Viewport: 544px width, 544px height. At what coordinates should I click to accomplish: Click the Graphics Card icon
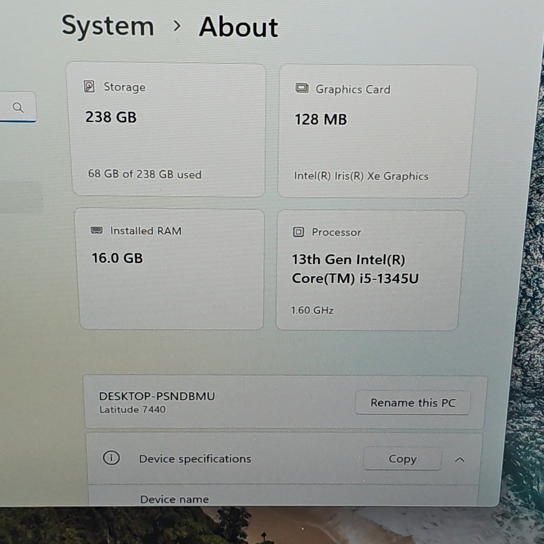click(302, 88)
